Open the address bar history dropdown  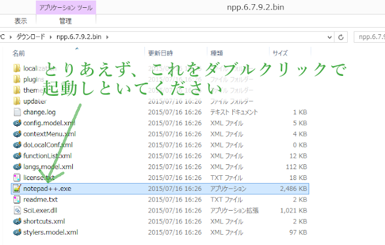tap(330, 37)
